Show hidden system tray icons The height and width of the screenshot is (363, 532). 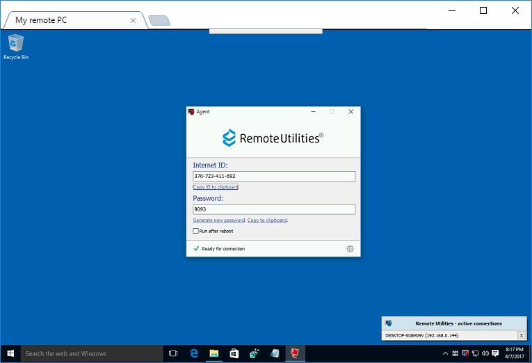[445, 353]
